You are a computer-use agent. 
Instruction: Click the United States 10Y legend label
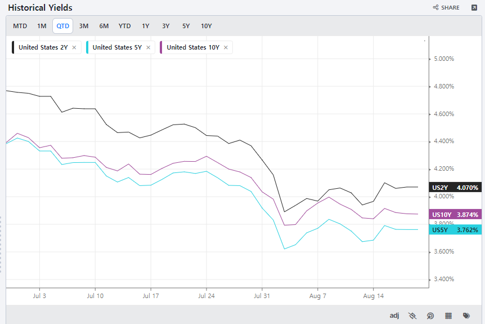193,47
